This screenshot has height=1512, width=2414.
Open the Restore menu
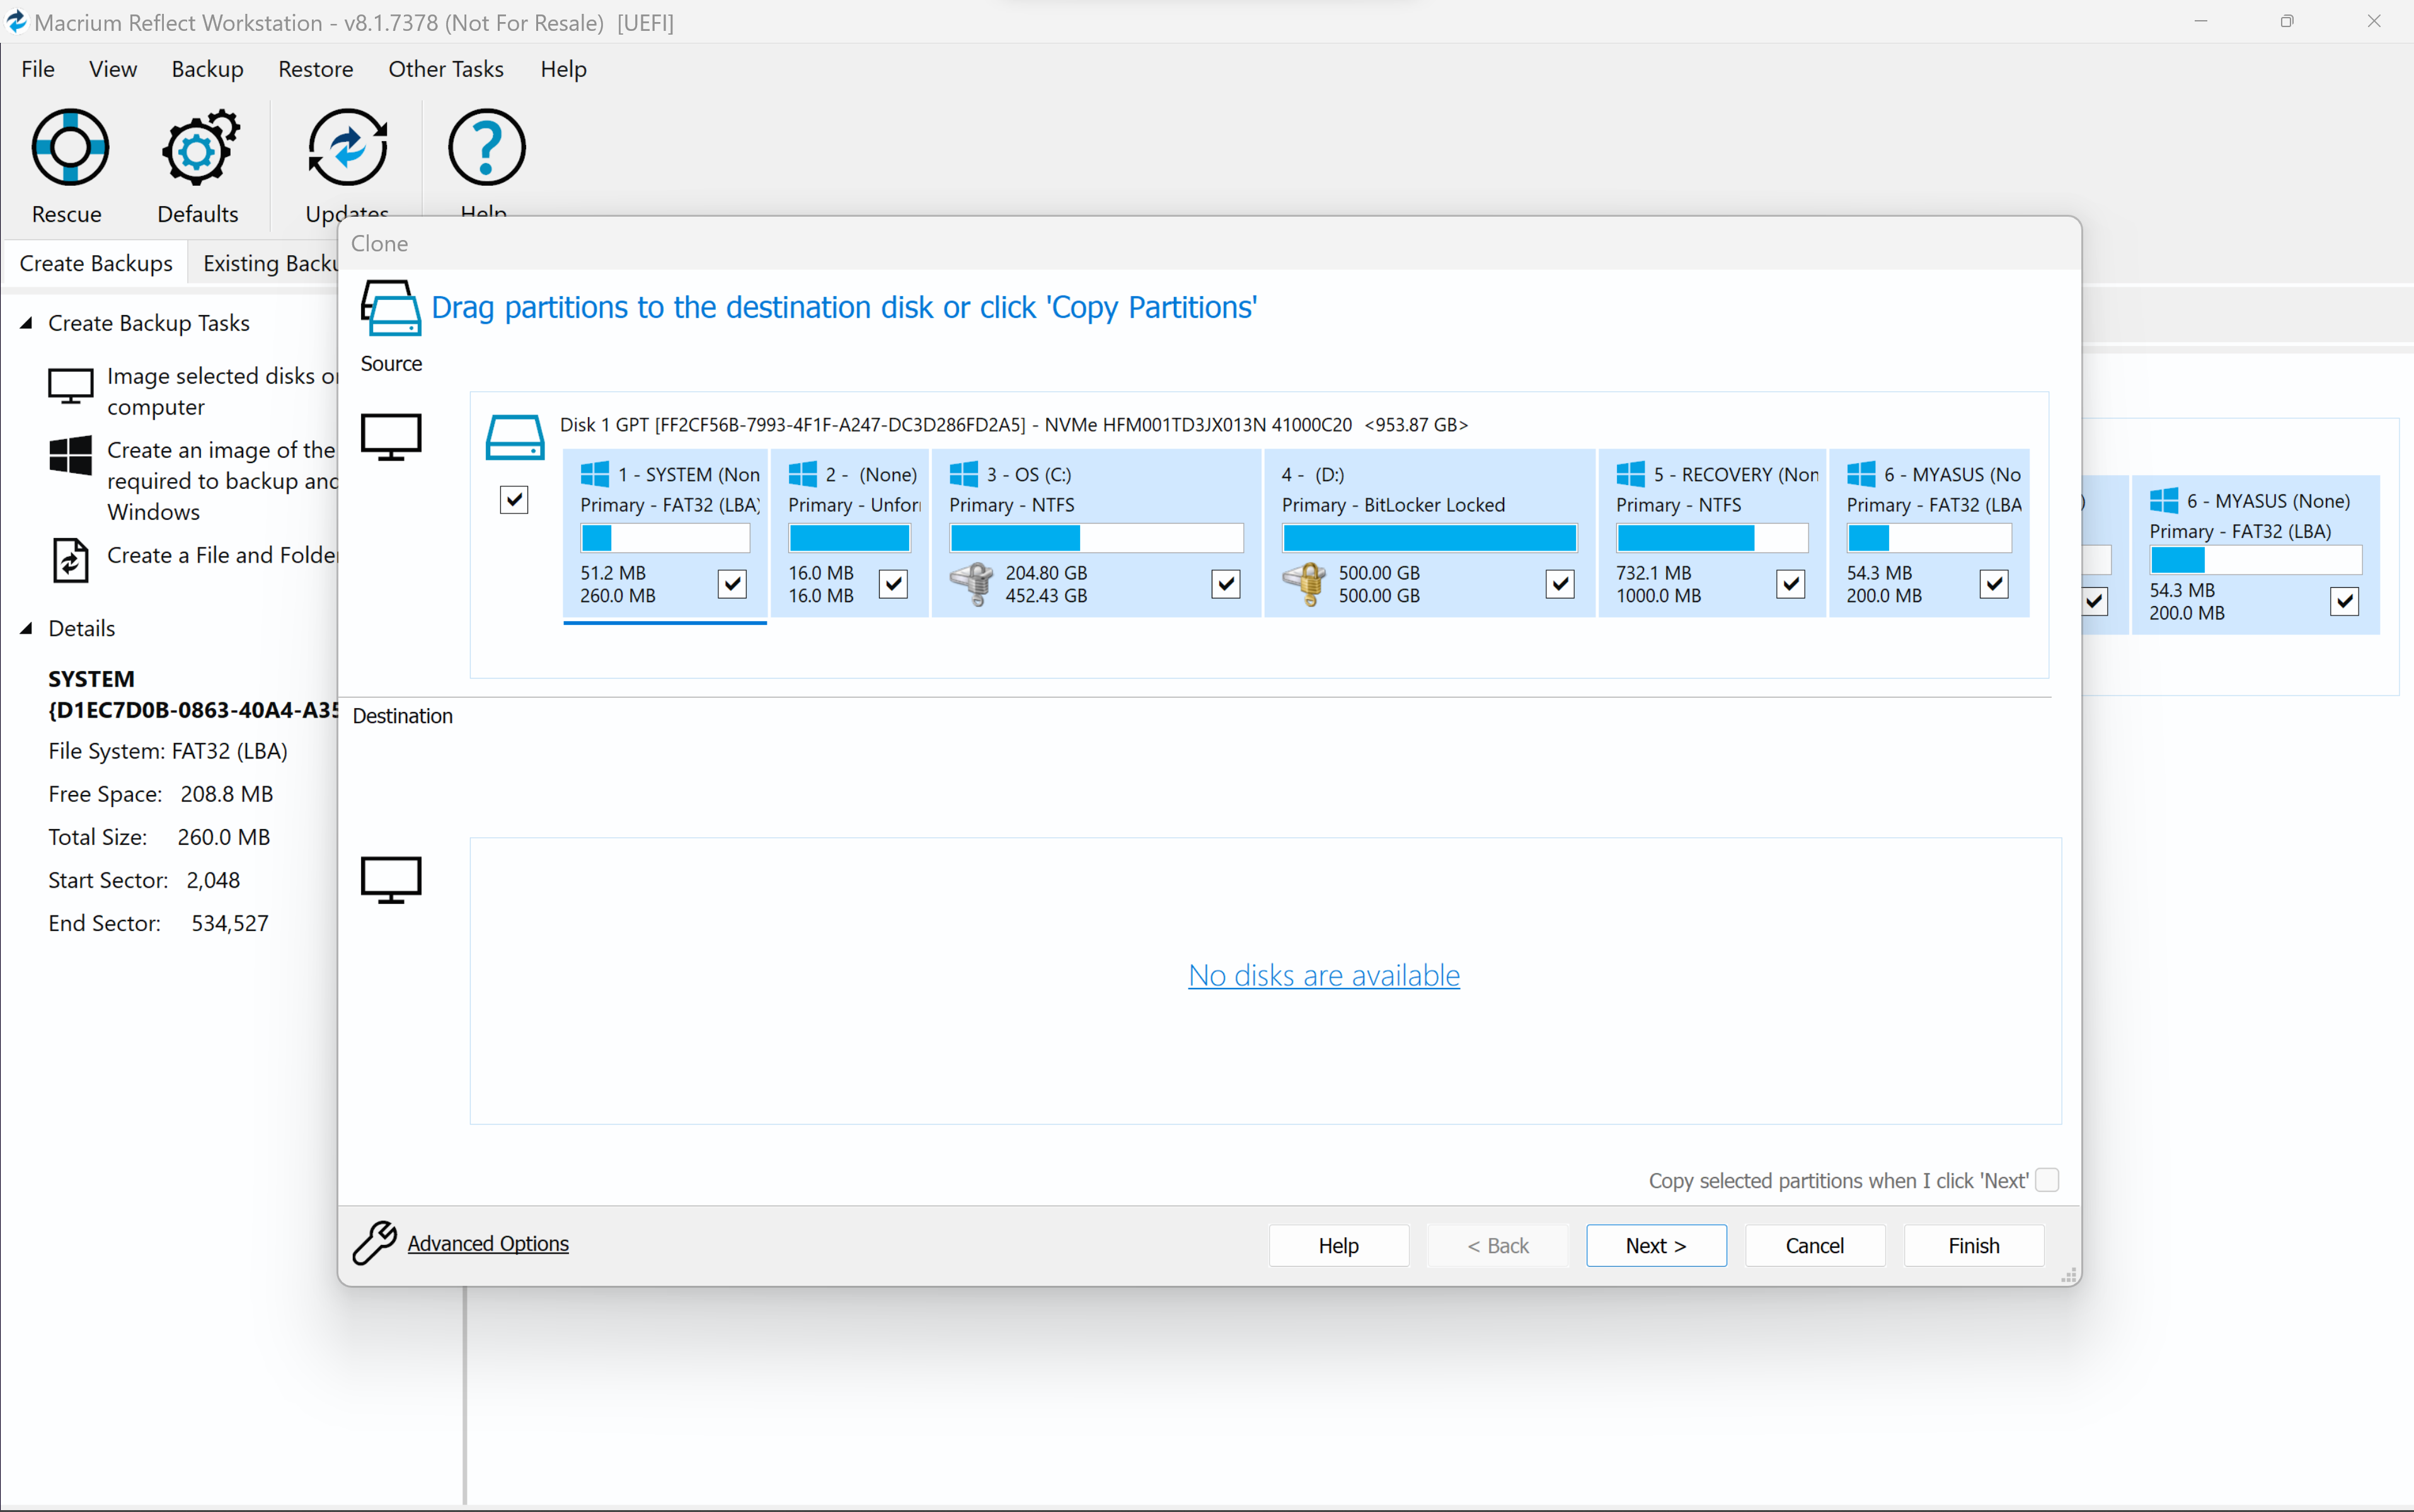(315, 69)
